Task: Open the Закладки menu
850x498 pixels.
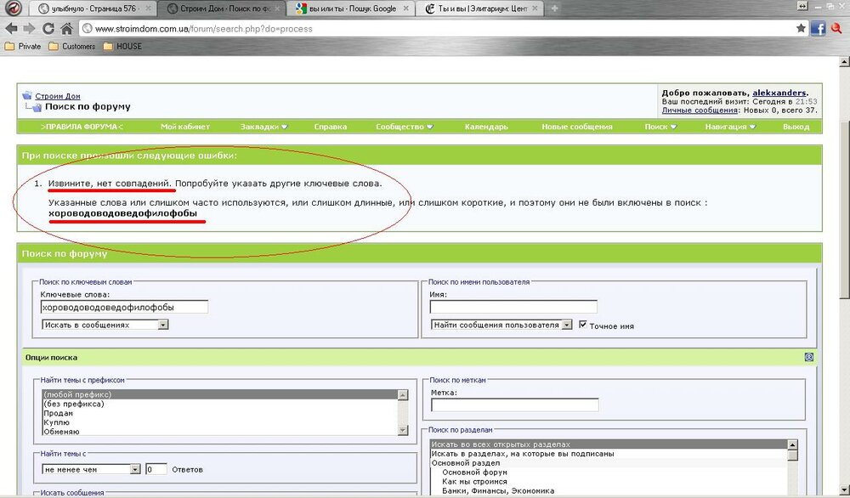Action: point(263,127)
